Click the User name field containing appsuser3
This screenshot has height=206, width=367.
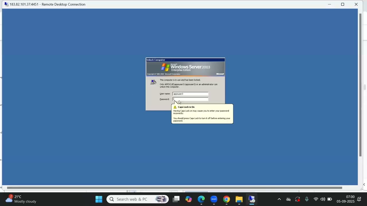190,94
